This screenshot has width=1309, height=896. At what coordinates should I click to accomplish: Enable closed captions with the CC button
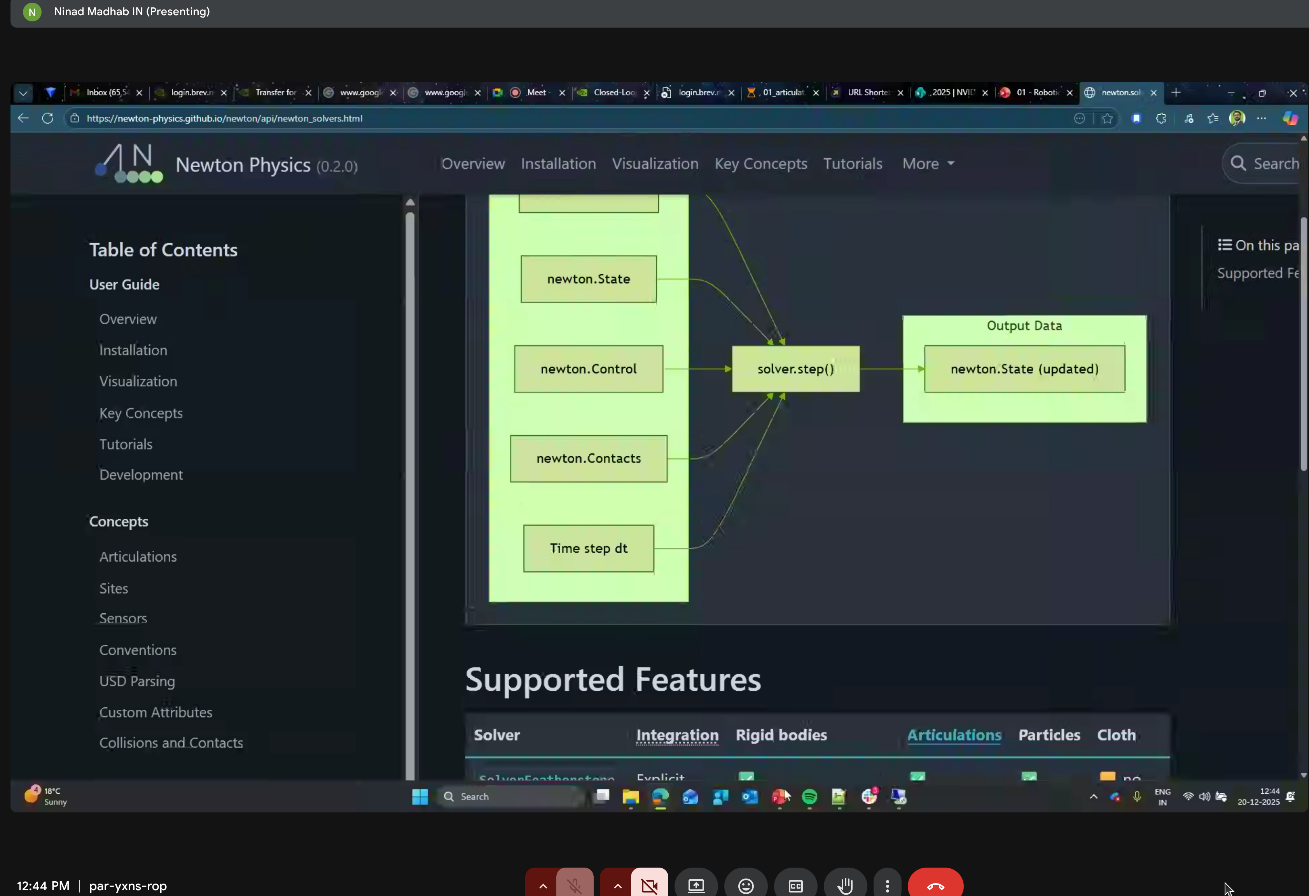click(795, 885)
